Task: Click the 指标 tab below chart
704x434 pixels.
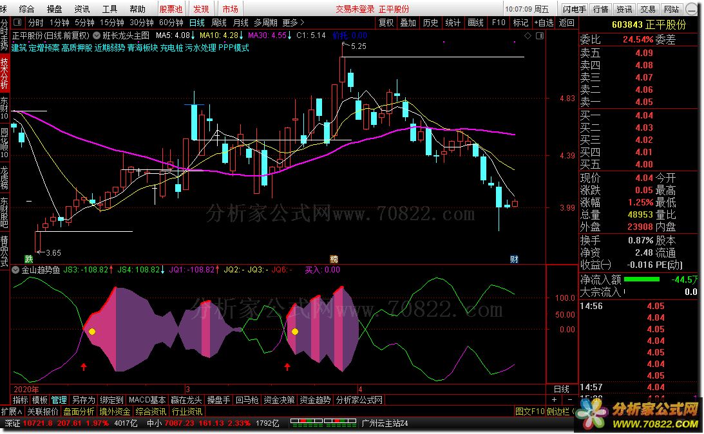Action: pos(20,400)
